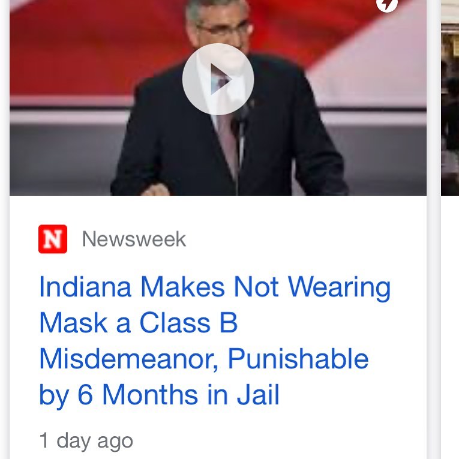Screen dimensions: 459x459
Task: Click the speaker's eyeglasses in the thumbnail
Action: coord(223,29)
